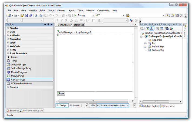Select Web.config in Solution Explorer
Viewport: 192px width, 122px height.
[158, 50]
